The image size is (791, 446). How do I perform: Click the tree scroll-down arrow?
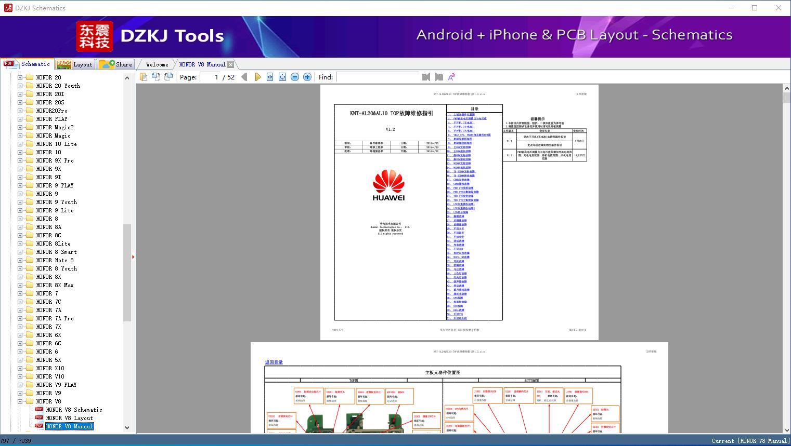pyautogui.click(x=127, y=428)
